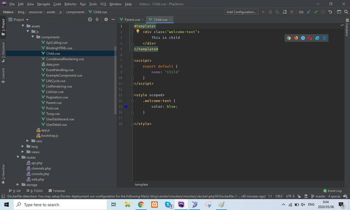Collapse the components folder
350x210 pixels.
tap(33, 37)
